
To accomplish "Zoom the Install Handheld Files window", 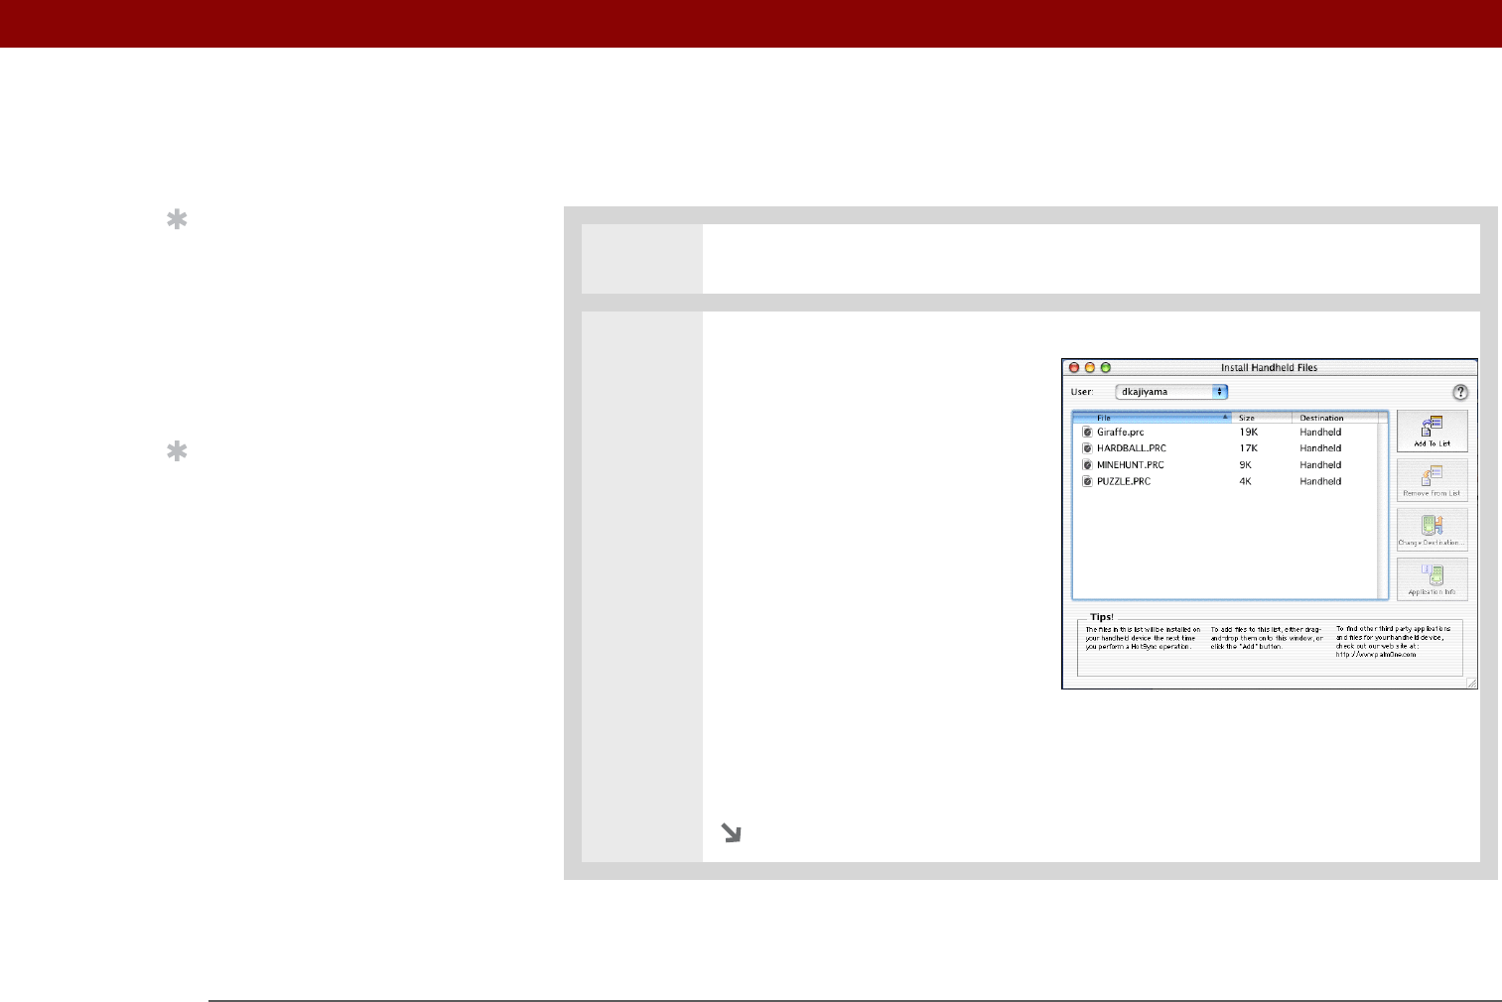I will (x=1105, y=368).
